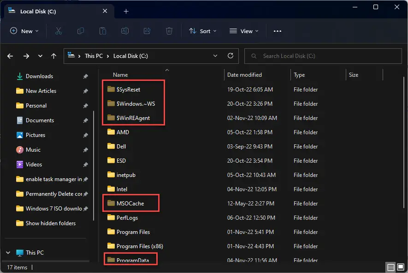Switch to large thumbnails view in status bar

click(400, 267)
